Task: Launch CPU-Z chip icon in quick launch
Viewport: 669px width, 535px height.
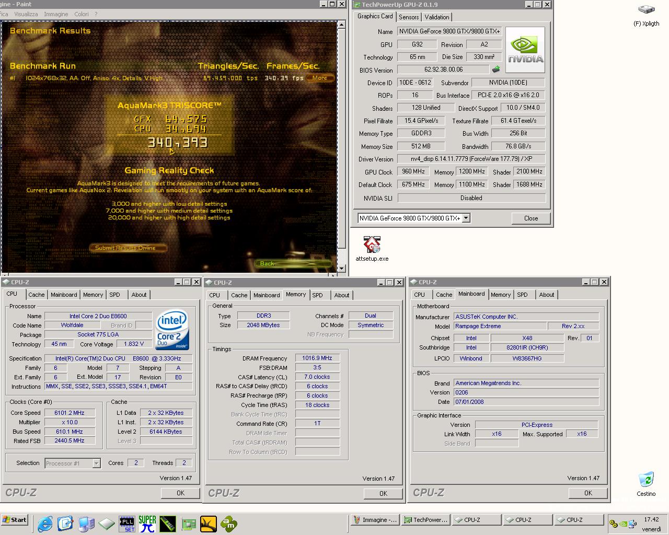Action: pyautogui.click(x=107, y=524)
